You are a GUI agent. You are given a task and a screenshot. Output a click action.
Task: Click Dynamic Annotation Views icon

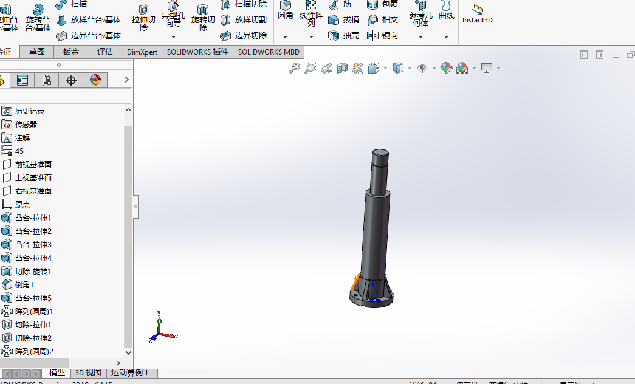(357, 68)
